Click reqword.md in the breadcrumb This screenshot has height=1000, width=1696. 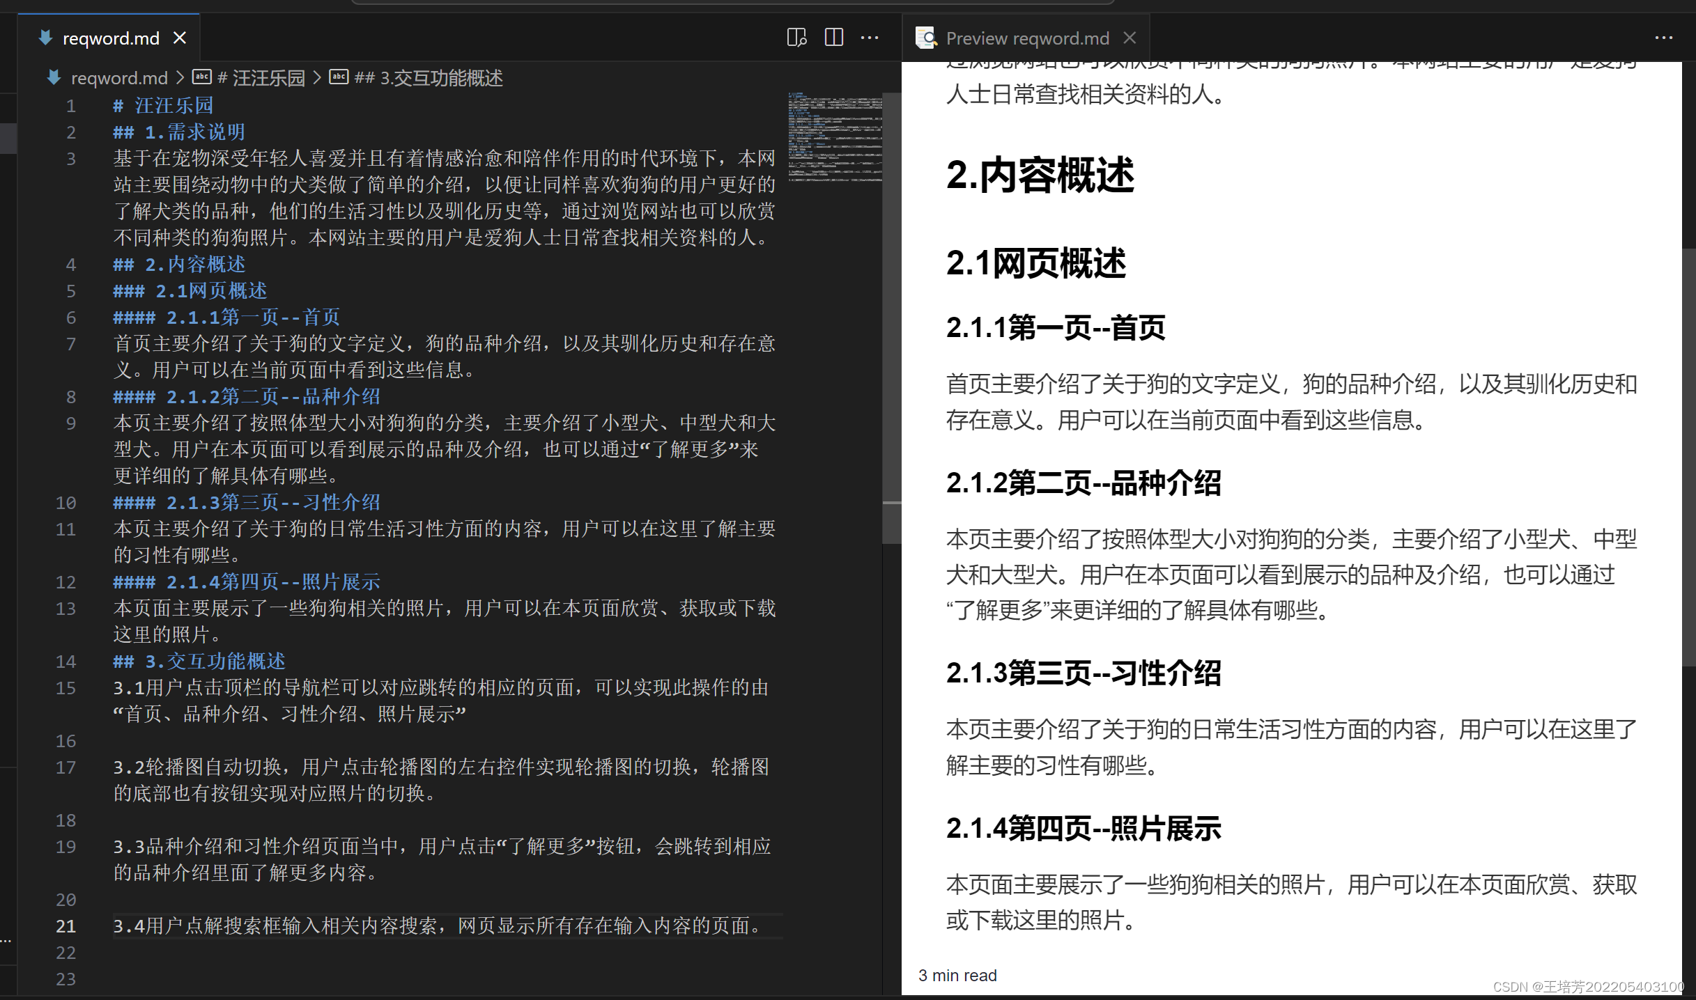tap(120, 78)
